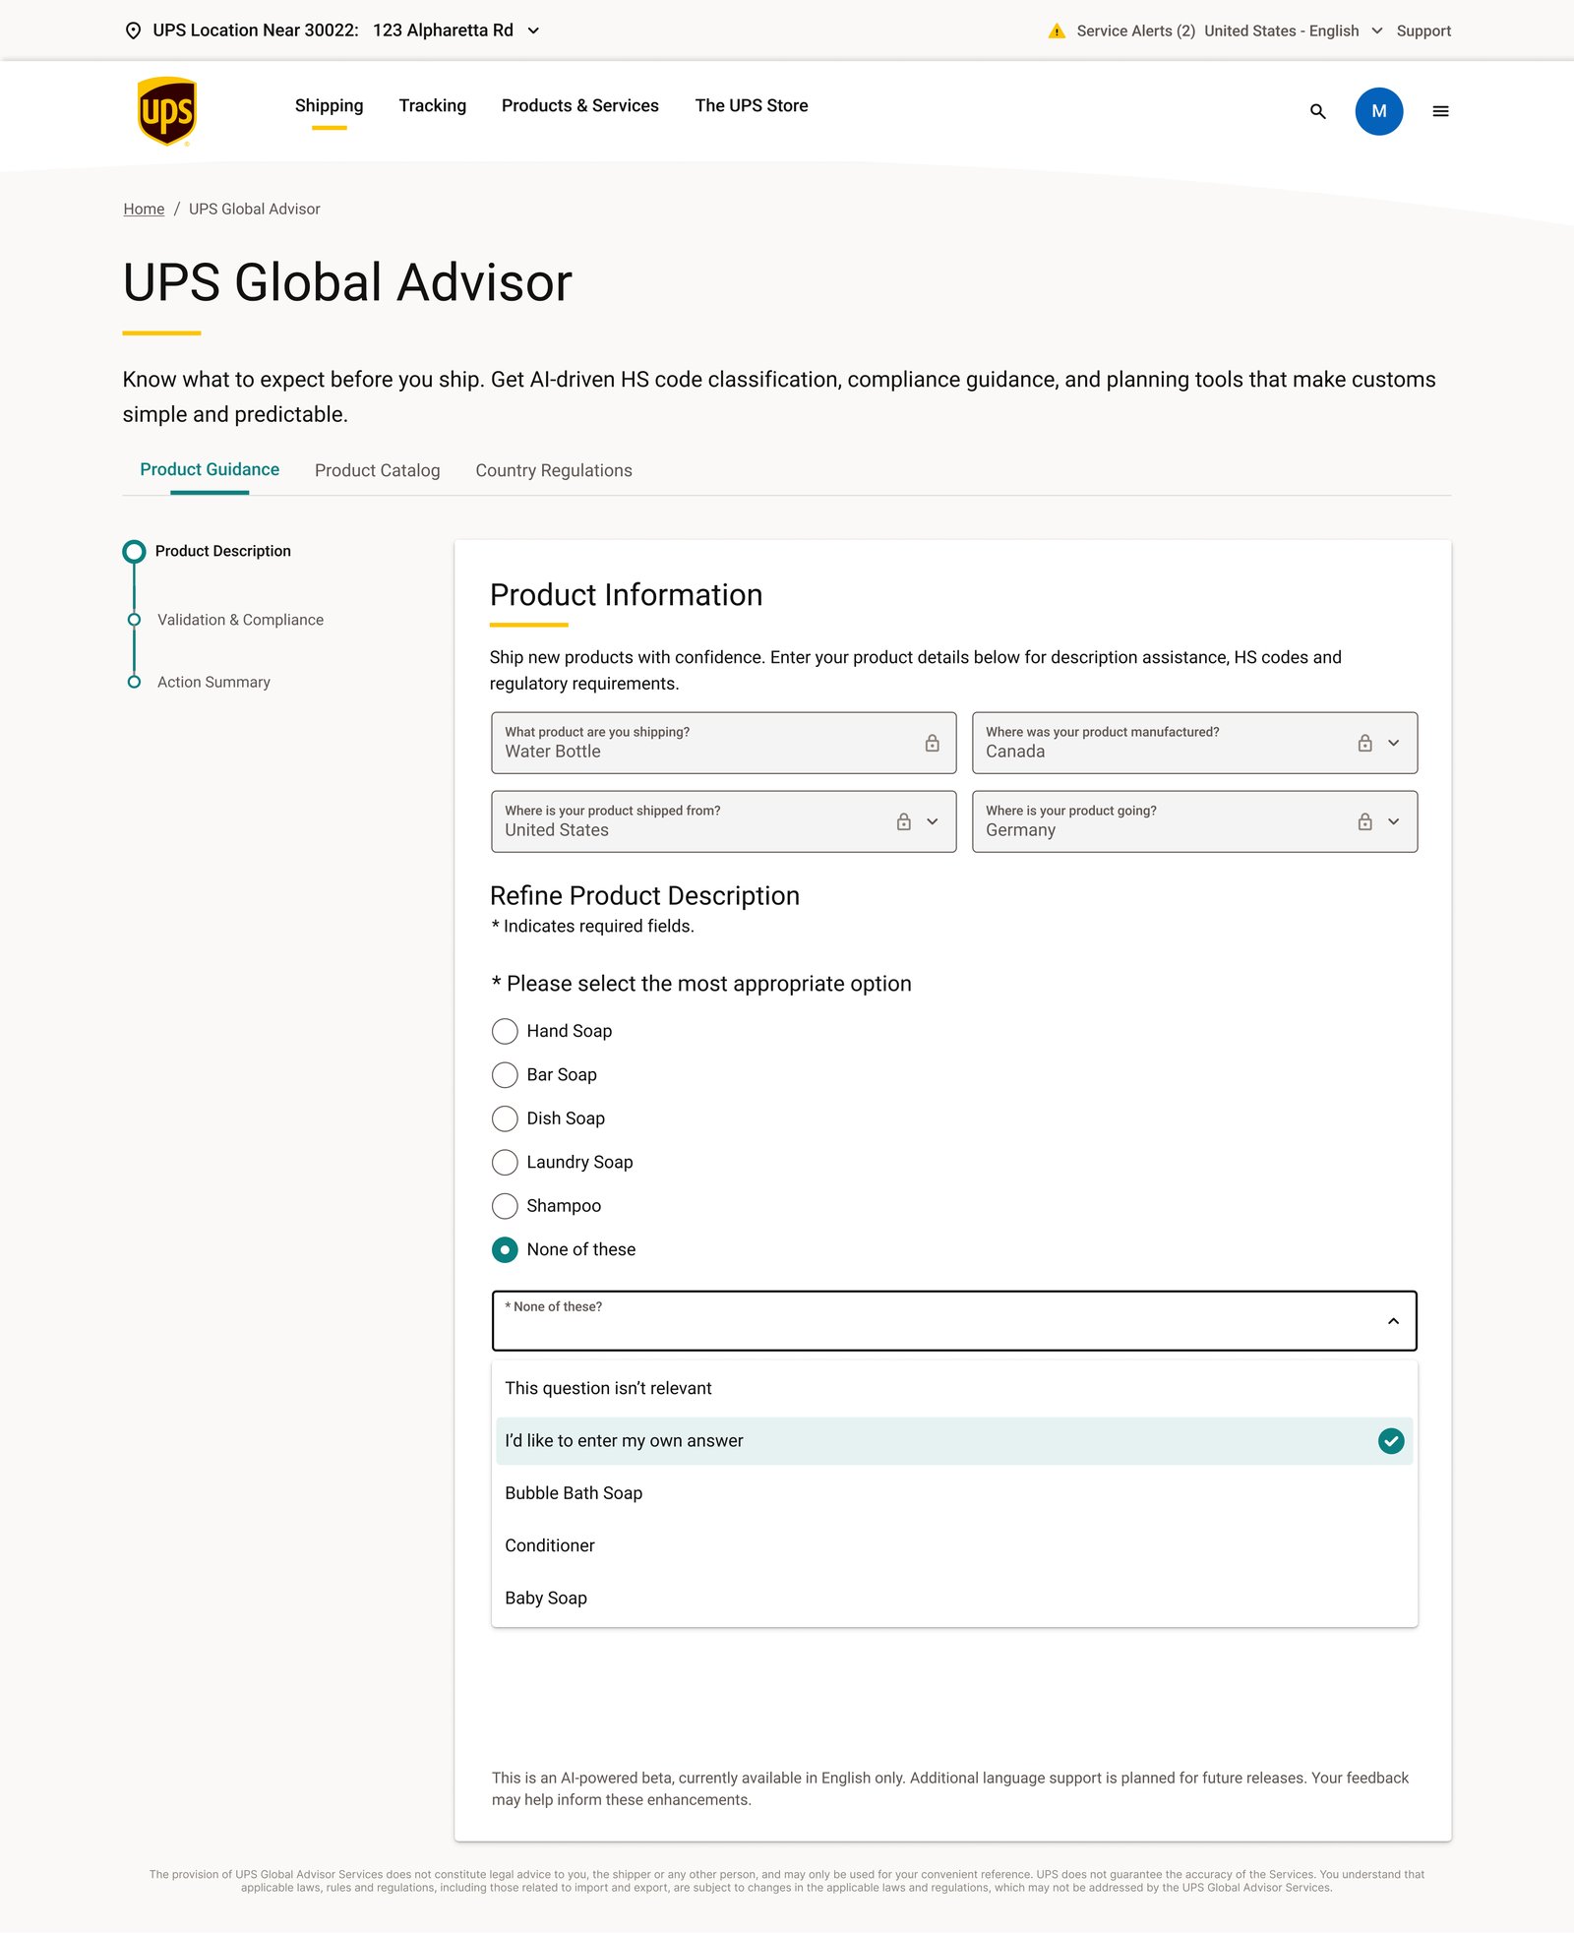Click the lock icon in Water Bottle field

pos(932,743)
